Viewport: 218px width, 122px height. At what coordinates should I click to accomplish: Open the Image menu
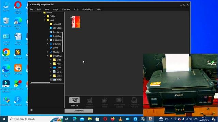(x=56, y=9)
